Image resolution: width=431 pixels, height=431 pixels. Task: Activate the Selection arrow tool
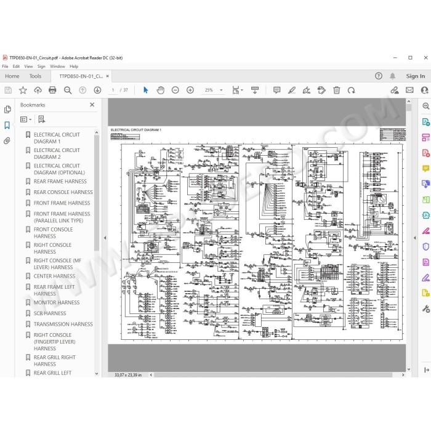(x=145, y=90)
